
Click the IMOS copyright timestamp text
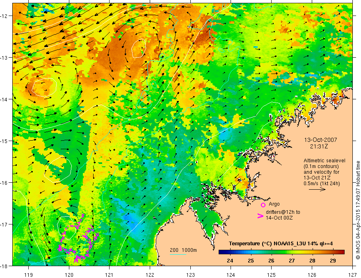coord(358,210)
